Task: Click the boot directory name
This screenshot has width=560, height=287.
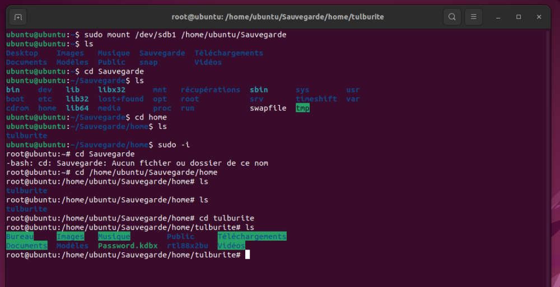Action: point(15,99)
